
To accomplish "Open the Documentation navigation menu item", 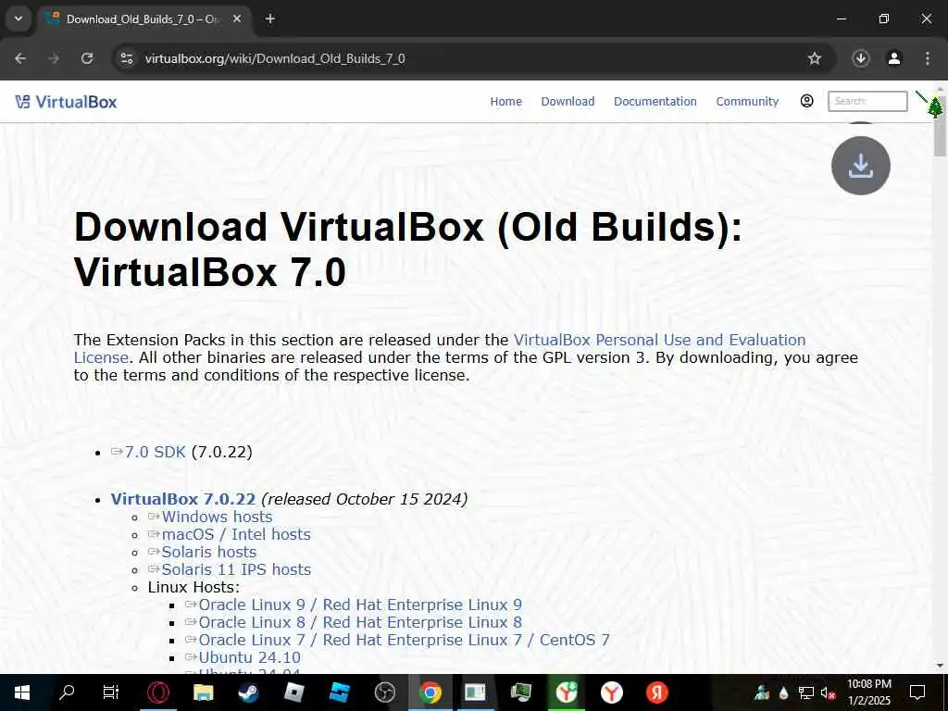I will [655, 102].
